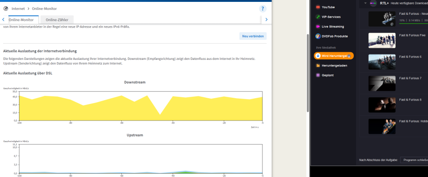
Task: Show previous tabs with left chevron
Action: (x=3, y=19)
